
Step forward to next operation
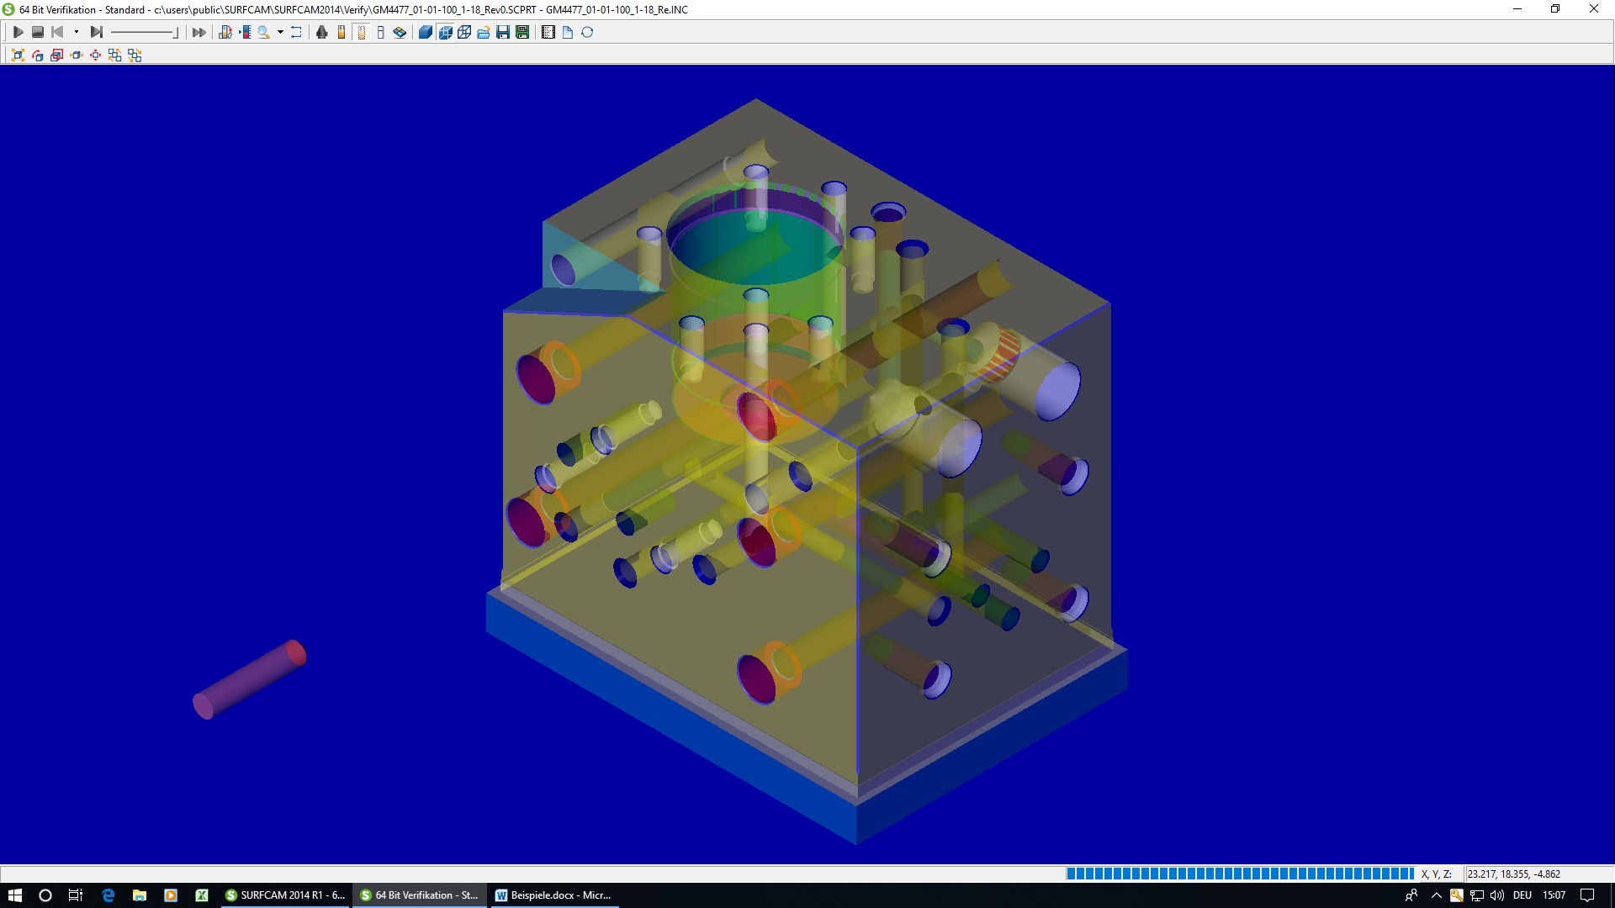coord(96,32)
